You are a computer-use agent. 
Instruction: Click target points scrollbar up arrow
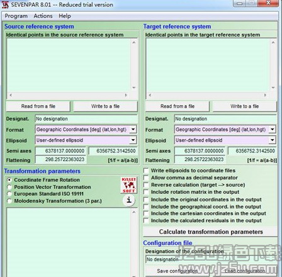[273, 43]
